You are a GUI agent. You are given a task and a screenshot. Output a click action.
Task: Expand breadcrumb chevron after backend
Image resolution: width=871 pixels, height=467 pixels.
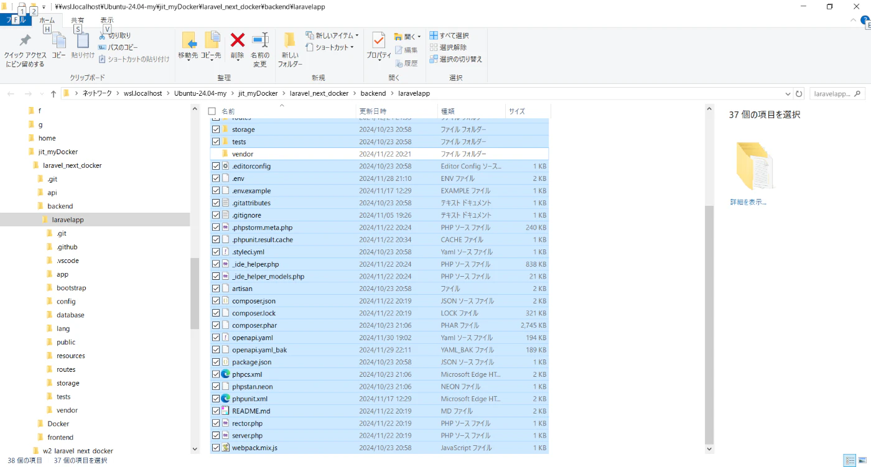click(392, 93)
